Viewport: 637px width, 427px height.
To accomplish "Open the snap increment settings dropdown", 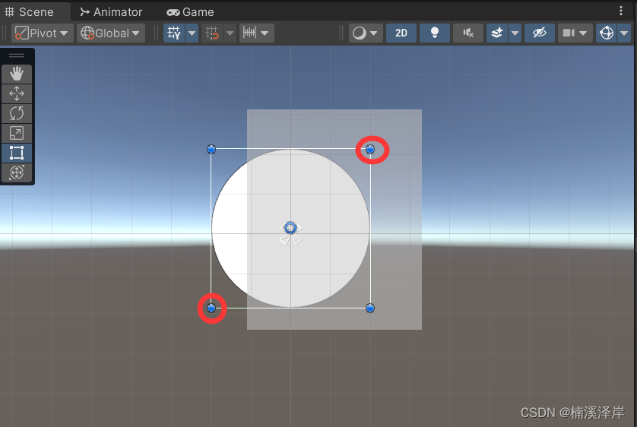I will 257,33.
